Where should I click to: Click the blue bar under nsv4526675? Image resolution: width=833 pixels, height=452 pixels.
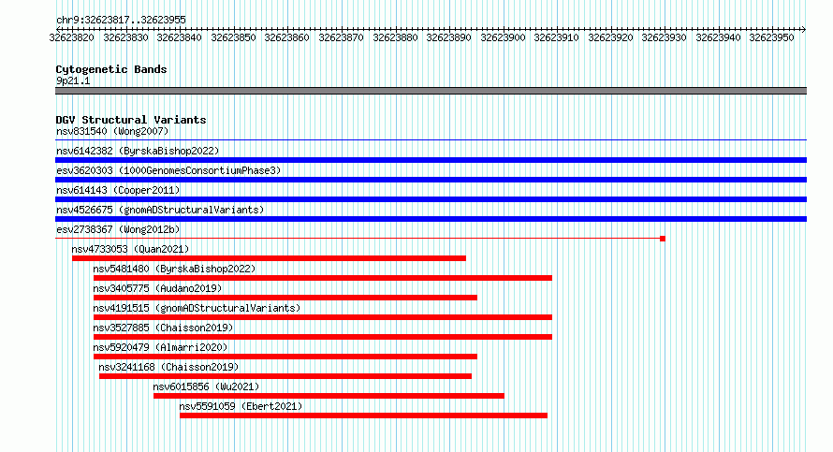[x=431, y=219]
